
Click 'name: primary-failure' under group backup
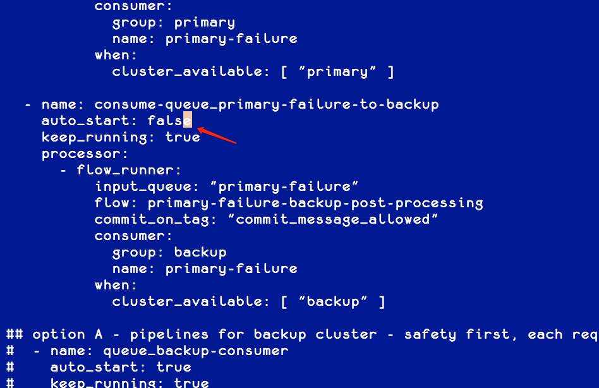[x=205, y=269]
